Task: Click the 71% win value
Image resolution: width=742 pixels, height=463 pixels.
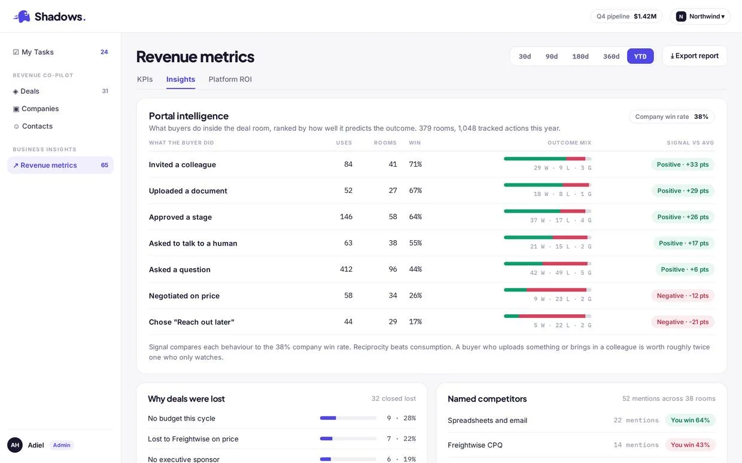Action: [x=415, y=164]
